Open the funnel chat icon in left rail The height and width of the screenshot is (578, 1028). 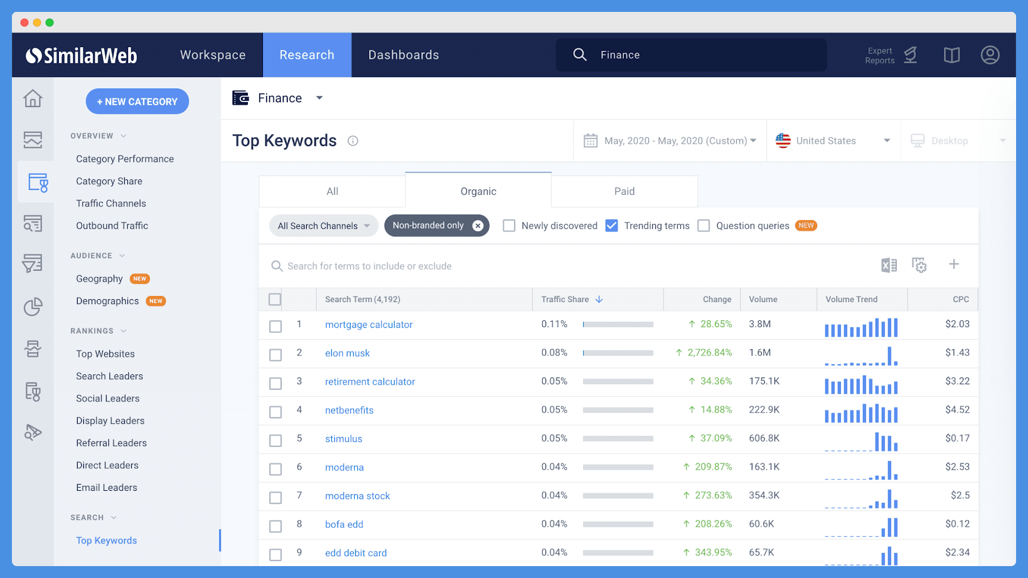33,263
